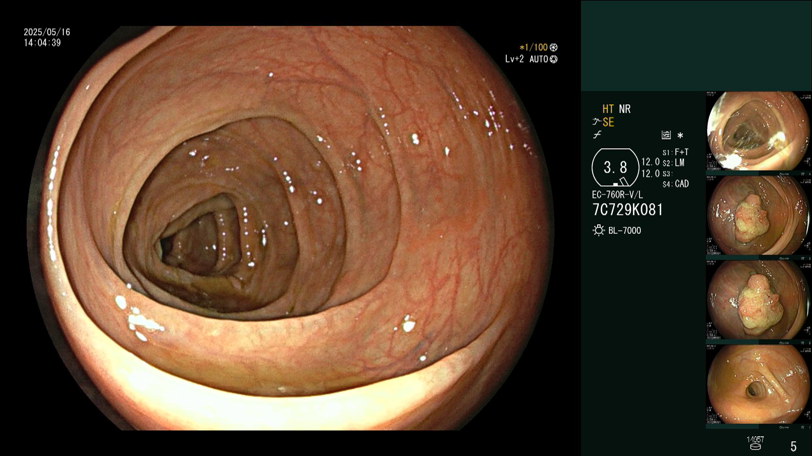This screenshot has height=456, width=812.
Task: Open the third thumbnail showing the polyp
Action: [x=758, y=300]
